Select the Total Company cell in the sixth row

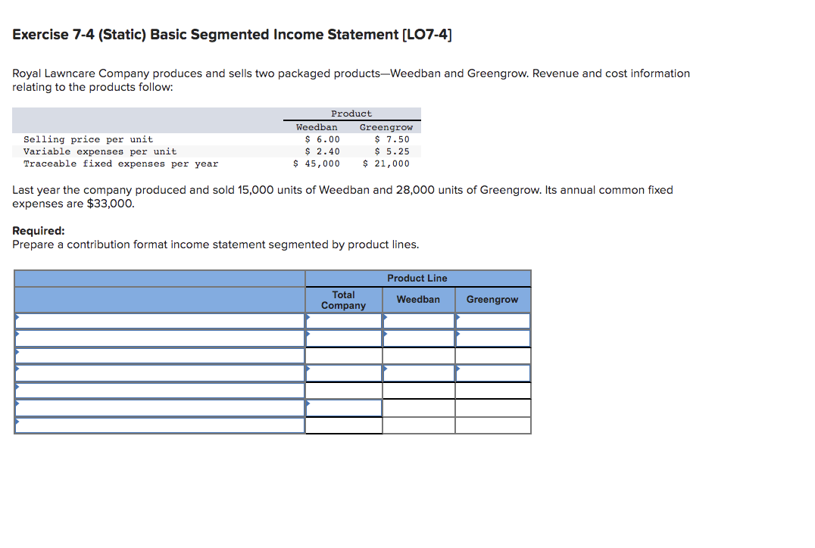(x=344, y=407)
